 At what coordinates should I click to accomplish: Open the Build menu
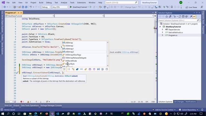coord(41,3)
